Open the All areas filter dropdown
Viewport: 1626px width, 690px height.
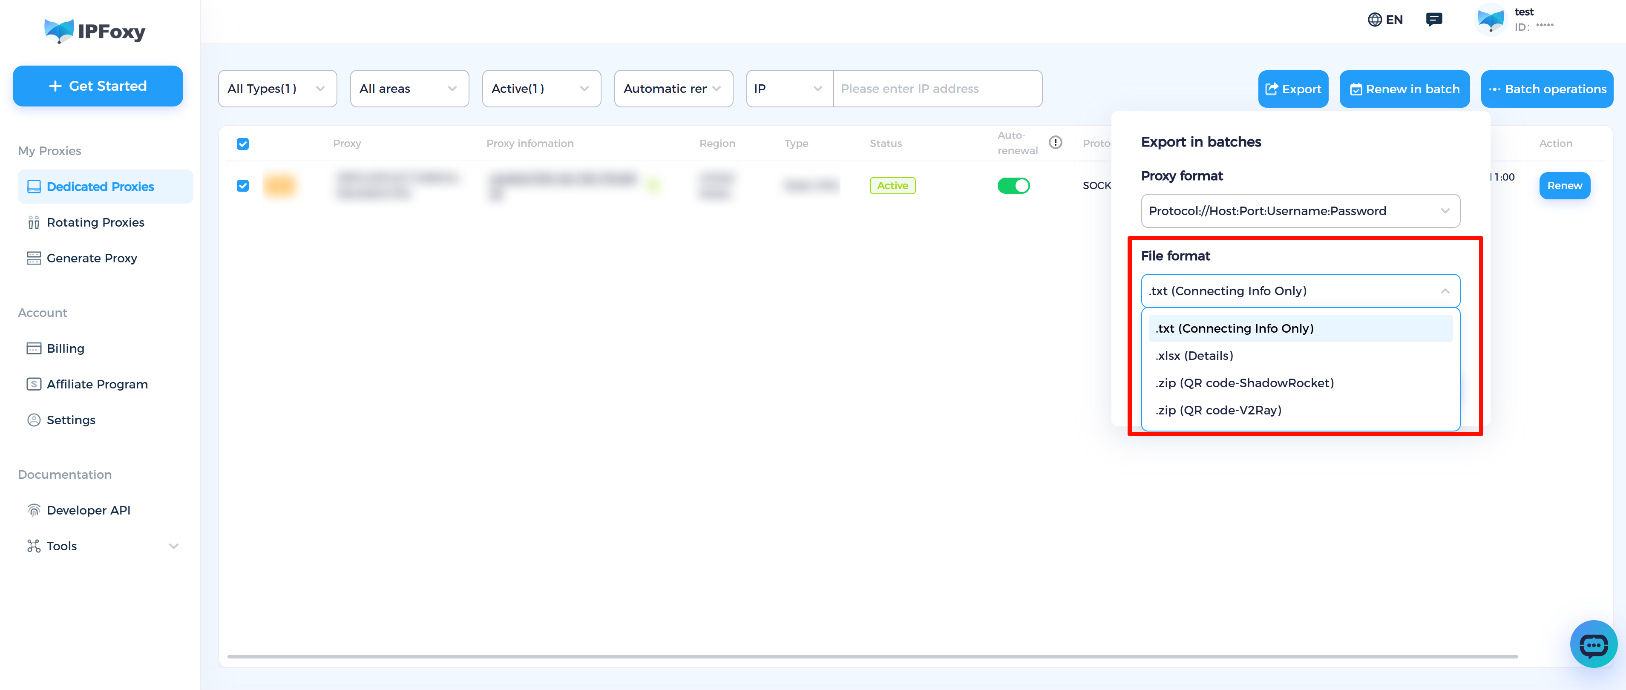[409, 89]
